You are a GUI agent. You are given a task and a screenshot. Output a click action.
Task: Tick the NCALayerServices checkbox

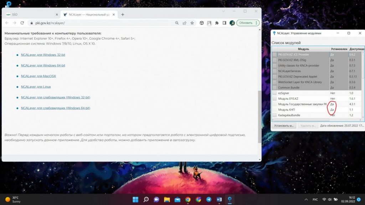(275, 71)
